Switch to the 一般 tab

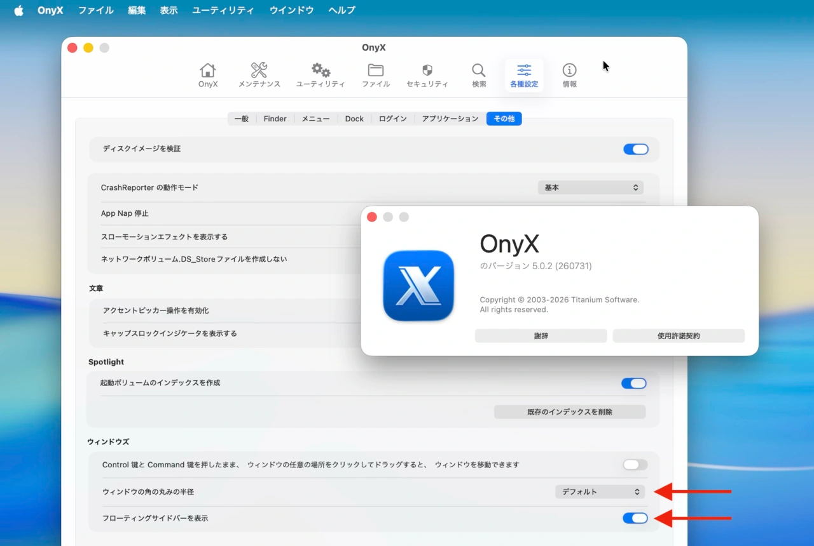(242, 119)
